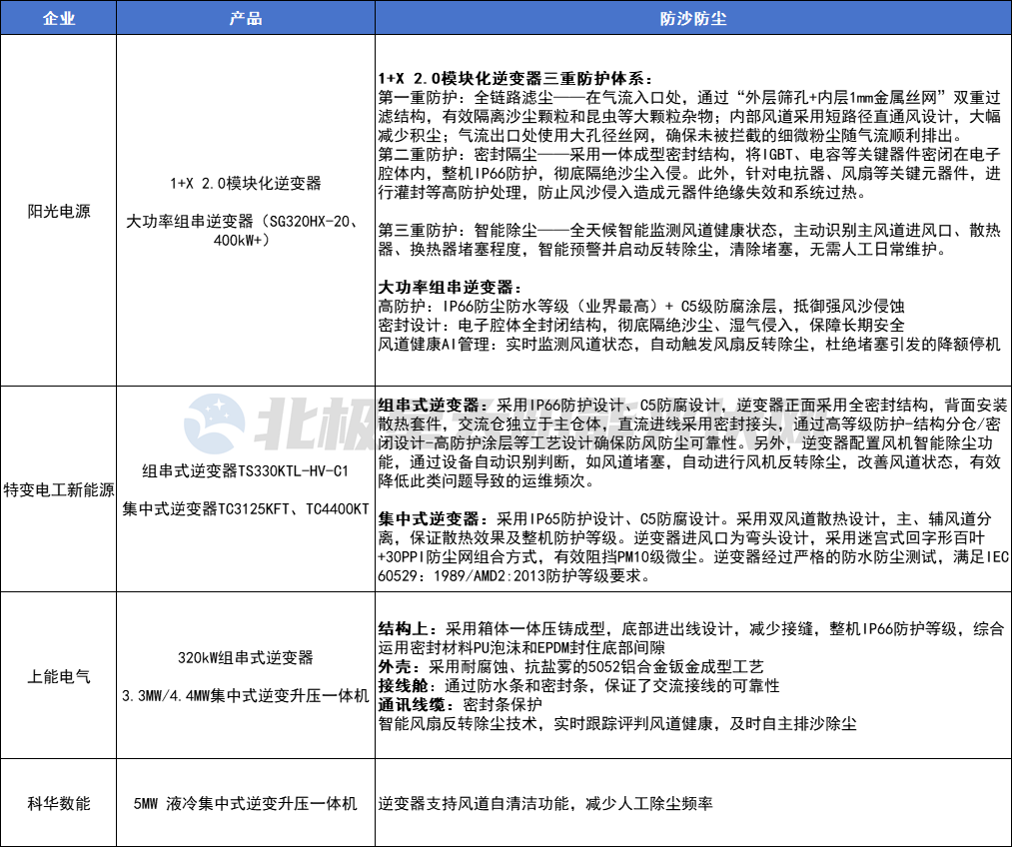
Task: Select the 科华数能 company cell
Action: (x=58, y=803)
